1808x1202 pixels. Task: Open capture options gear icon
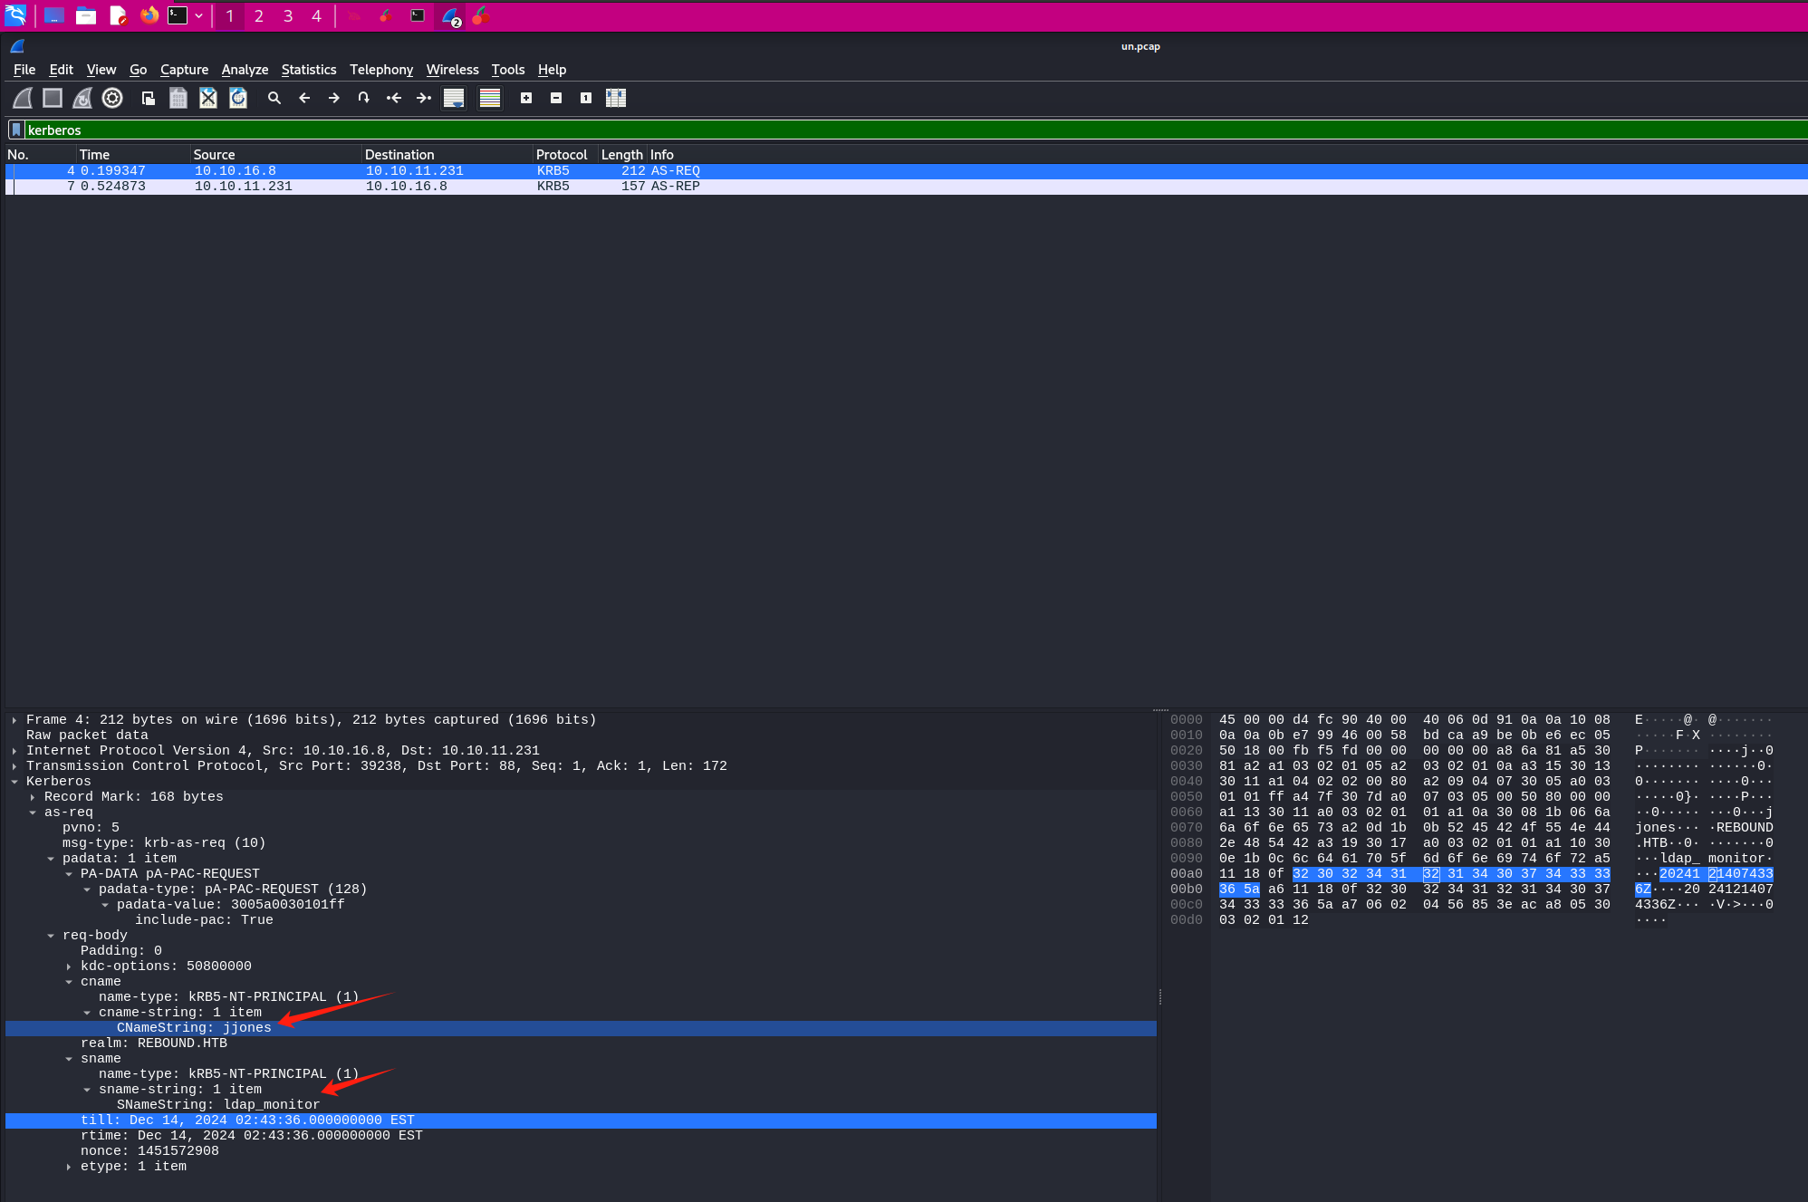112,98
